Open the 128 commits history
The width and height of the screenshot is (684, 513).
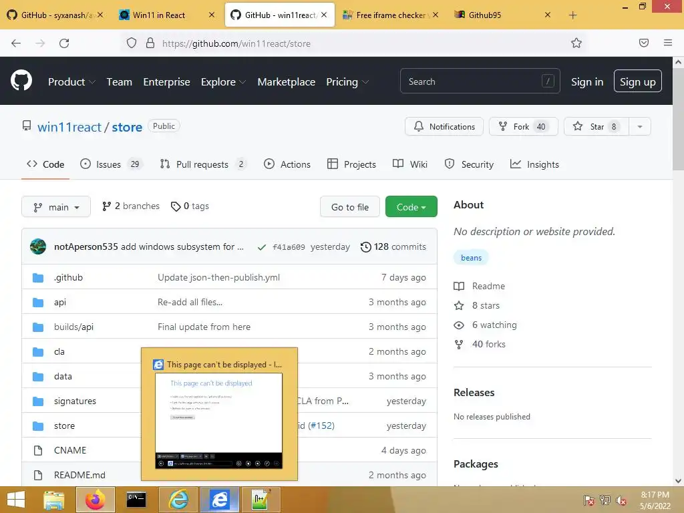393,247
